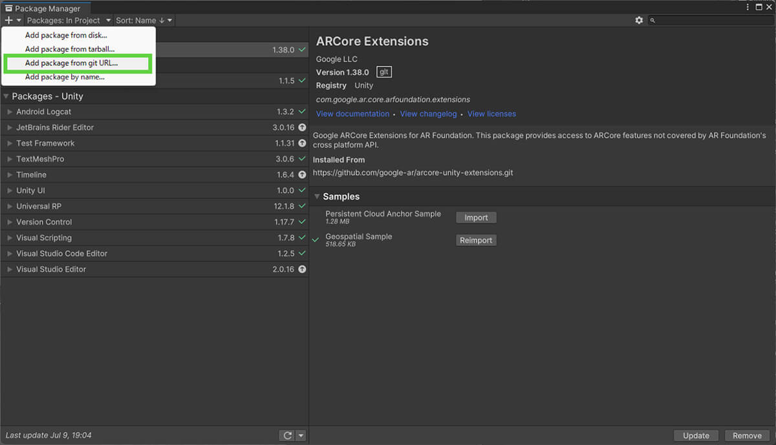This screenshot has width=776, height=445.
Task: Select the Android Logcat package
Action: point(155,112)
